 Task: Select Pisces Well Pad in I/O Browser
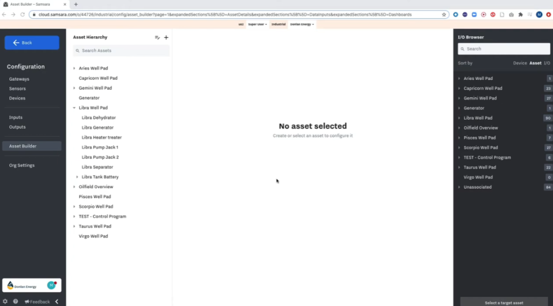(x=480, y=138)
